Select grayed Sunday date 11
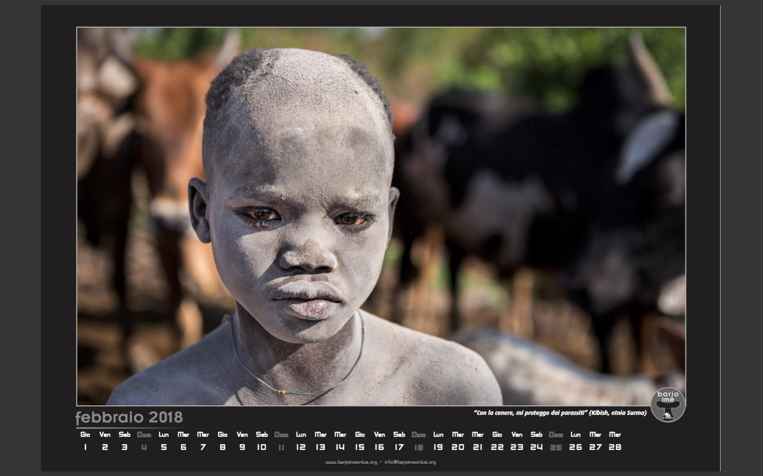The image size is (763, 476). coord(281,447)
